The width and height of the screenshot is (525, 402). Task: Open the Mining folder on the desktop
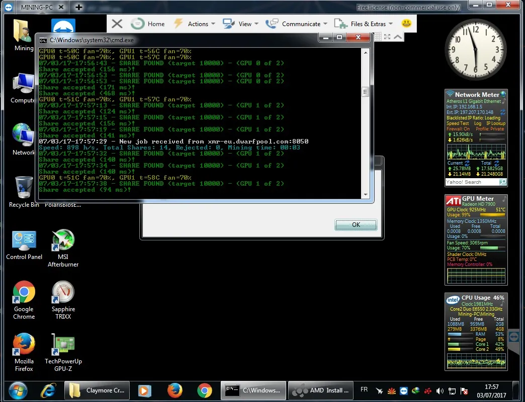[x=24, y=35]
